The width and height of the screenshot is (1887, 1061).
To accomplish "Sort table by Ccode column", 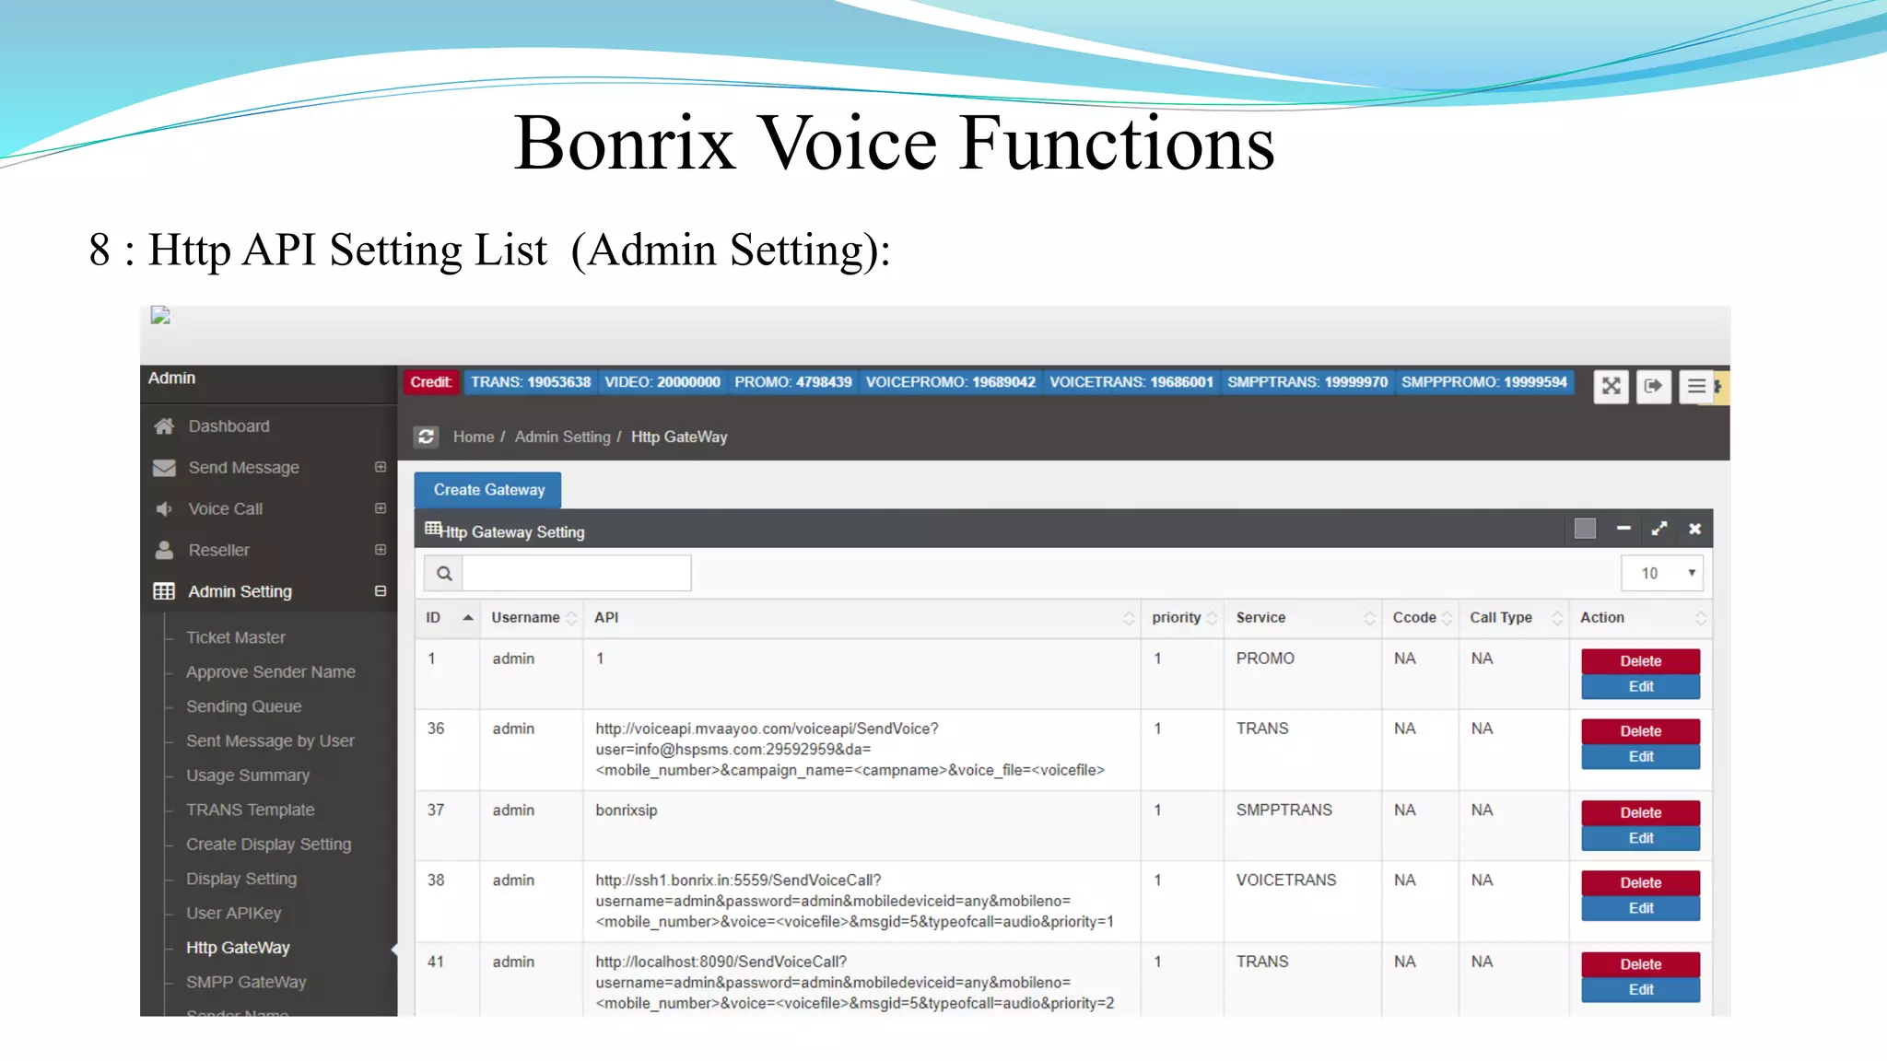I will 1421,618.
